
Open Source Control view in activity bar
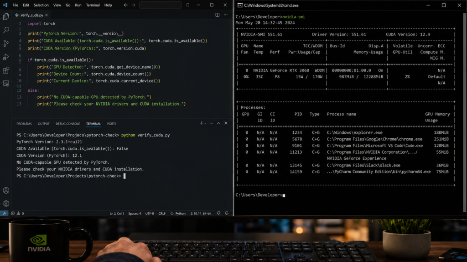point(6,43)
